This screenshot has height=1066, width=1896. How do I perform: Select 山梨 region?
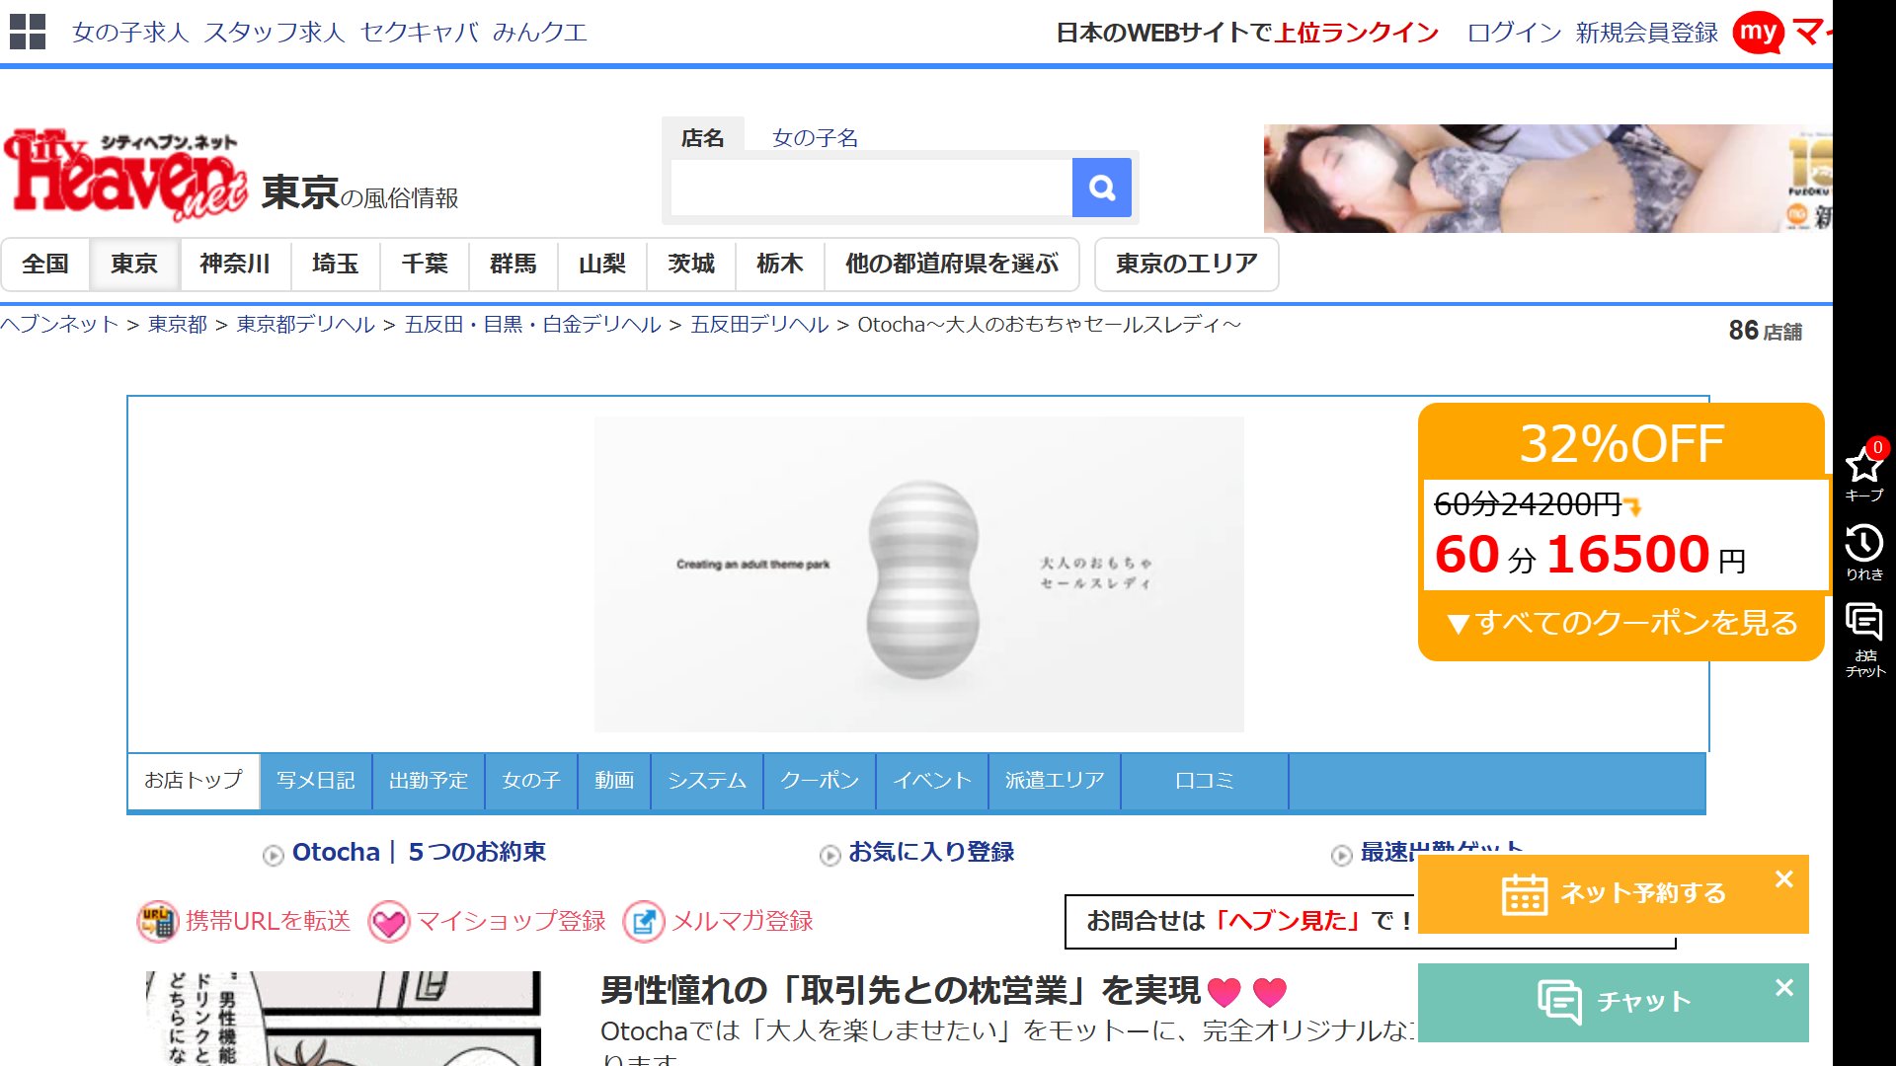(x=602, y=265)
